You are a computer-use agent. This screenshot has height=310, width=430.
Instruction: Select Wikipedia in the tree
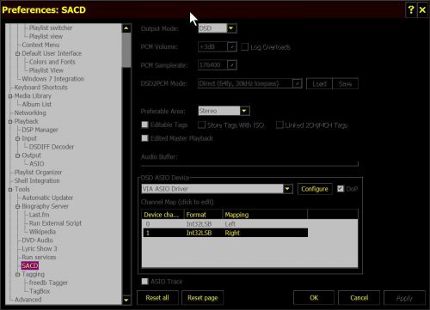pyautogui.click(x=42, y=232)
